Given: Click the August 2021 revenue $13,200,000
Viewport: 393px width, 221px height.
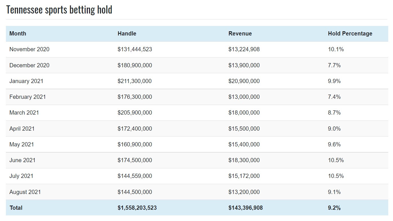Looking at the screenshot, I should (x=244, y=192).
